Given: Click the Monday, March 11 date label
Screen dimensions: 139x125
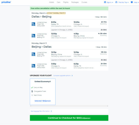Looking at the screenshot, I should coord(39,43).
